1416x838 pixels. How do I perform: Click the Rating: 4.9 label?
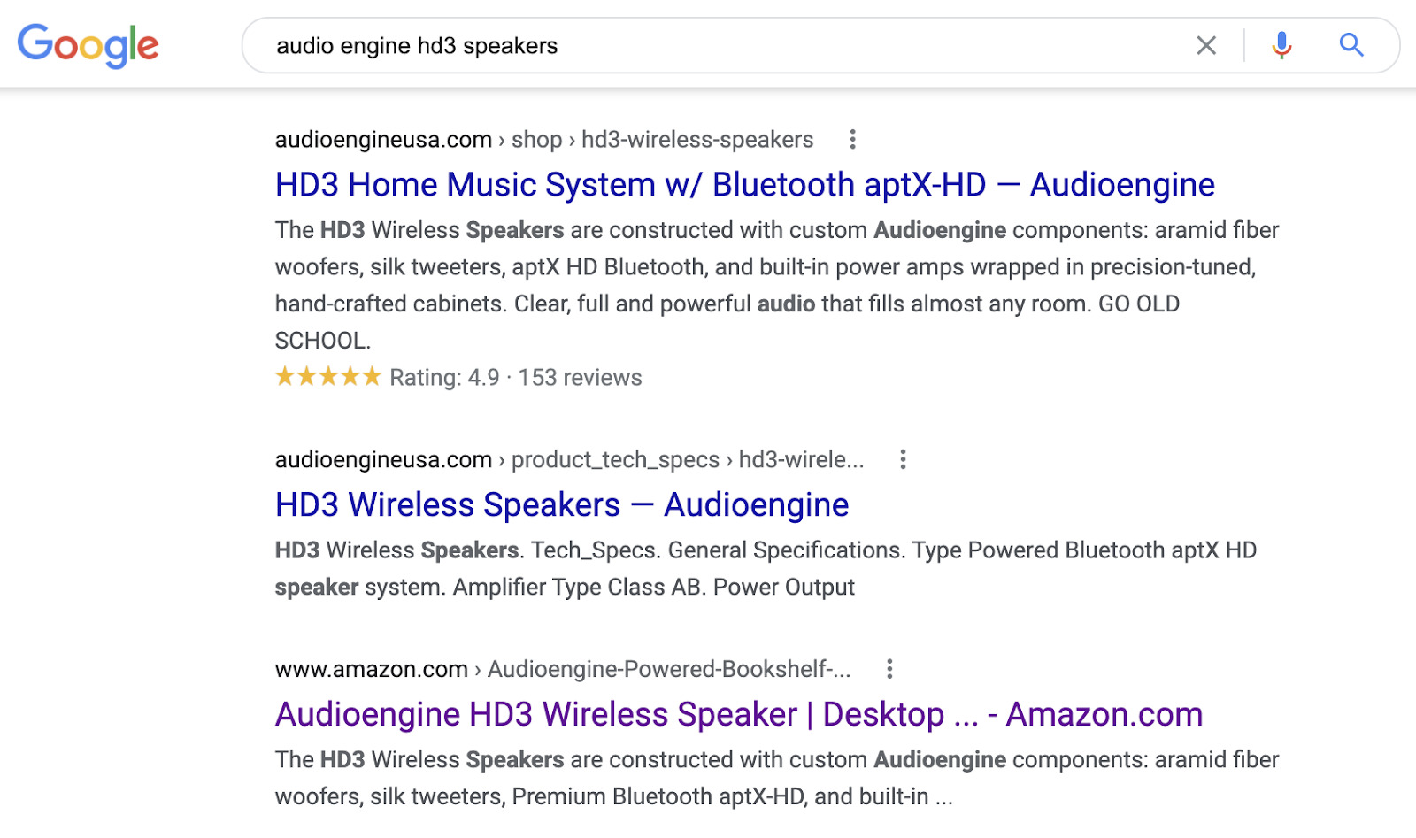[444, 378]
